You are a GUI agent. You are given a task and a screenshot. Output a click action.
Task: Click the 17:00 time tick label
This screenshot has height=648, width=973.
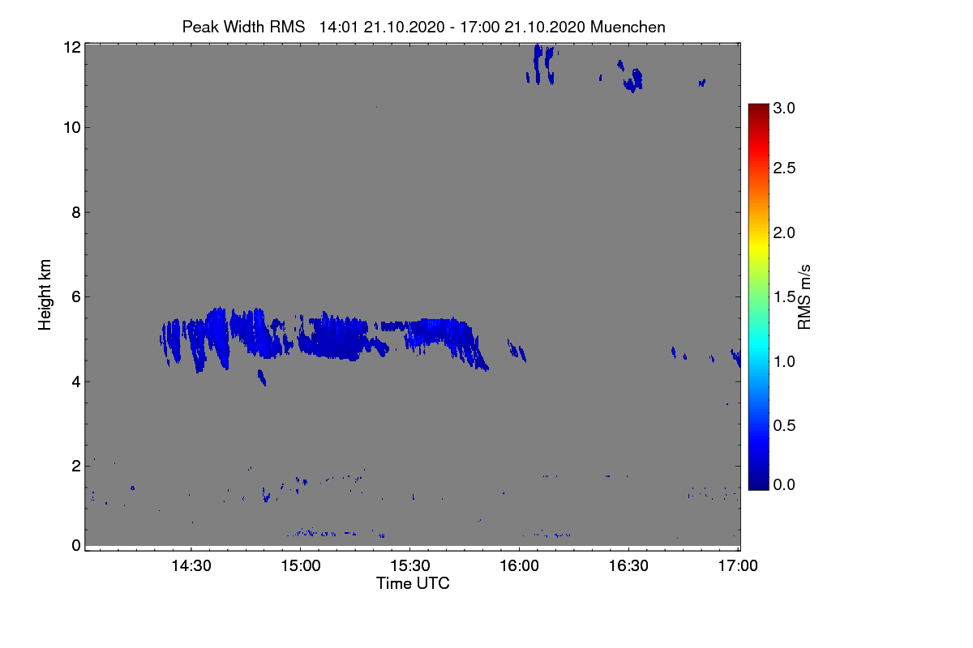[x=738, y=567]
